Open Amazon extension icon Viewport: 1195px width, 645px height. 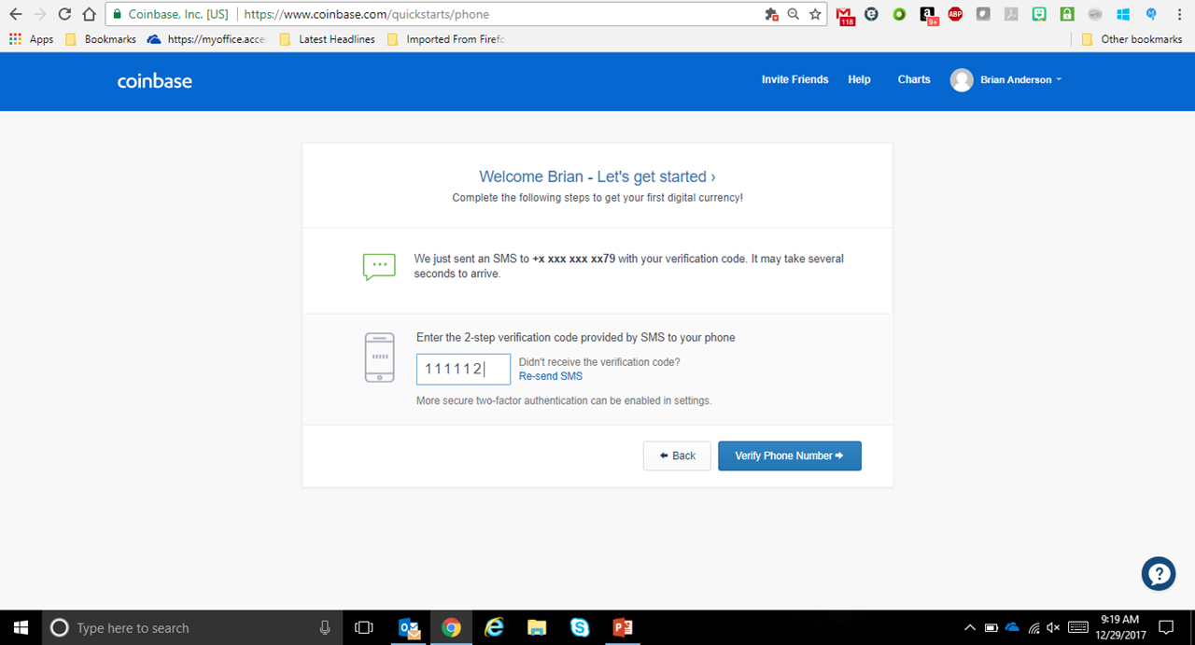(928, 15)
